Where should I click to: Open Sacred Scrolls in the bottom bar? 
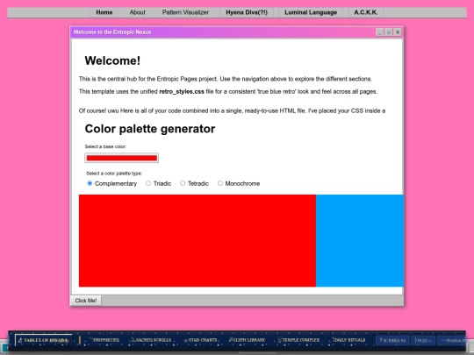pos(152,340)
